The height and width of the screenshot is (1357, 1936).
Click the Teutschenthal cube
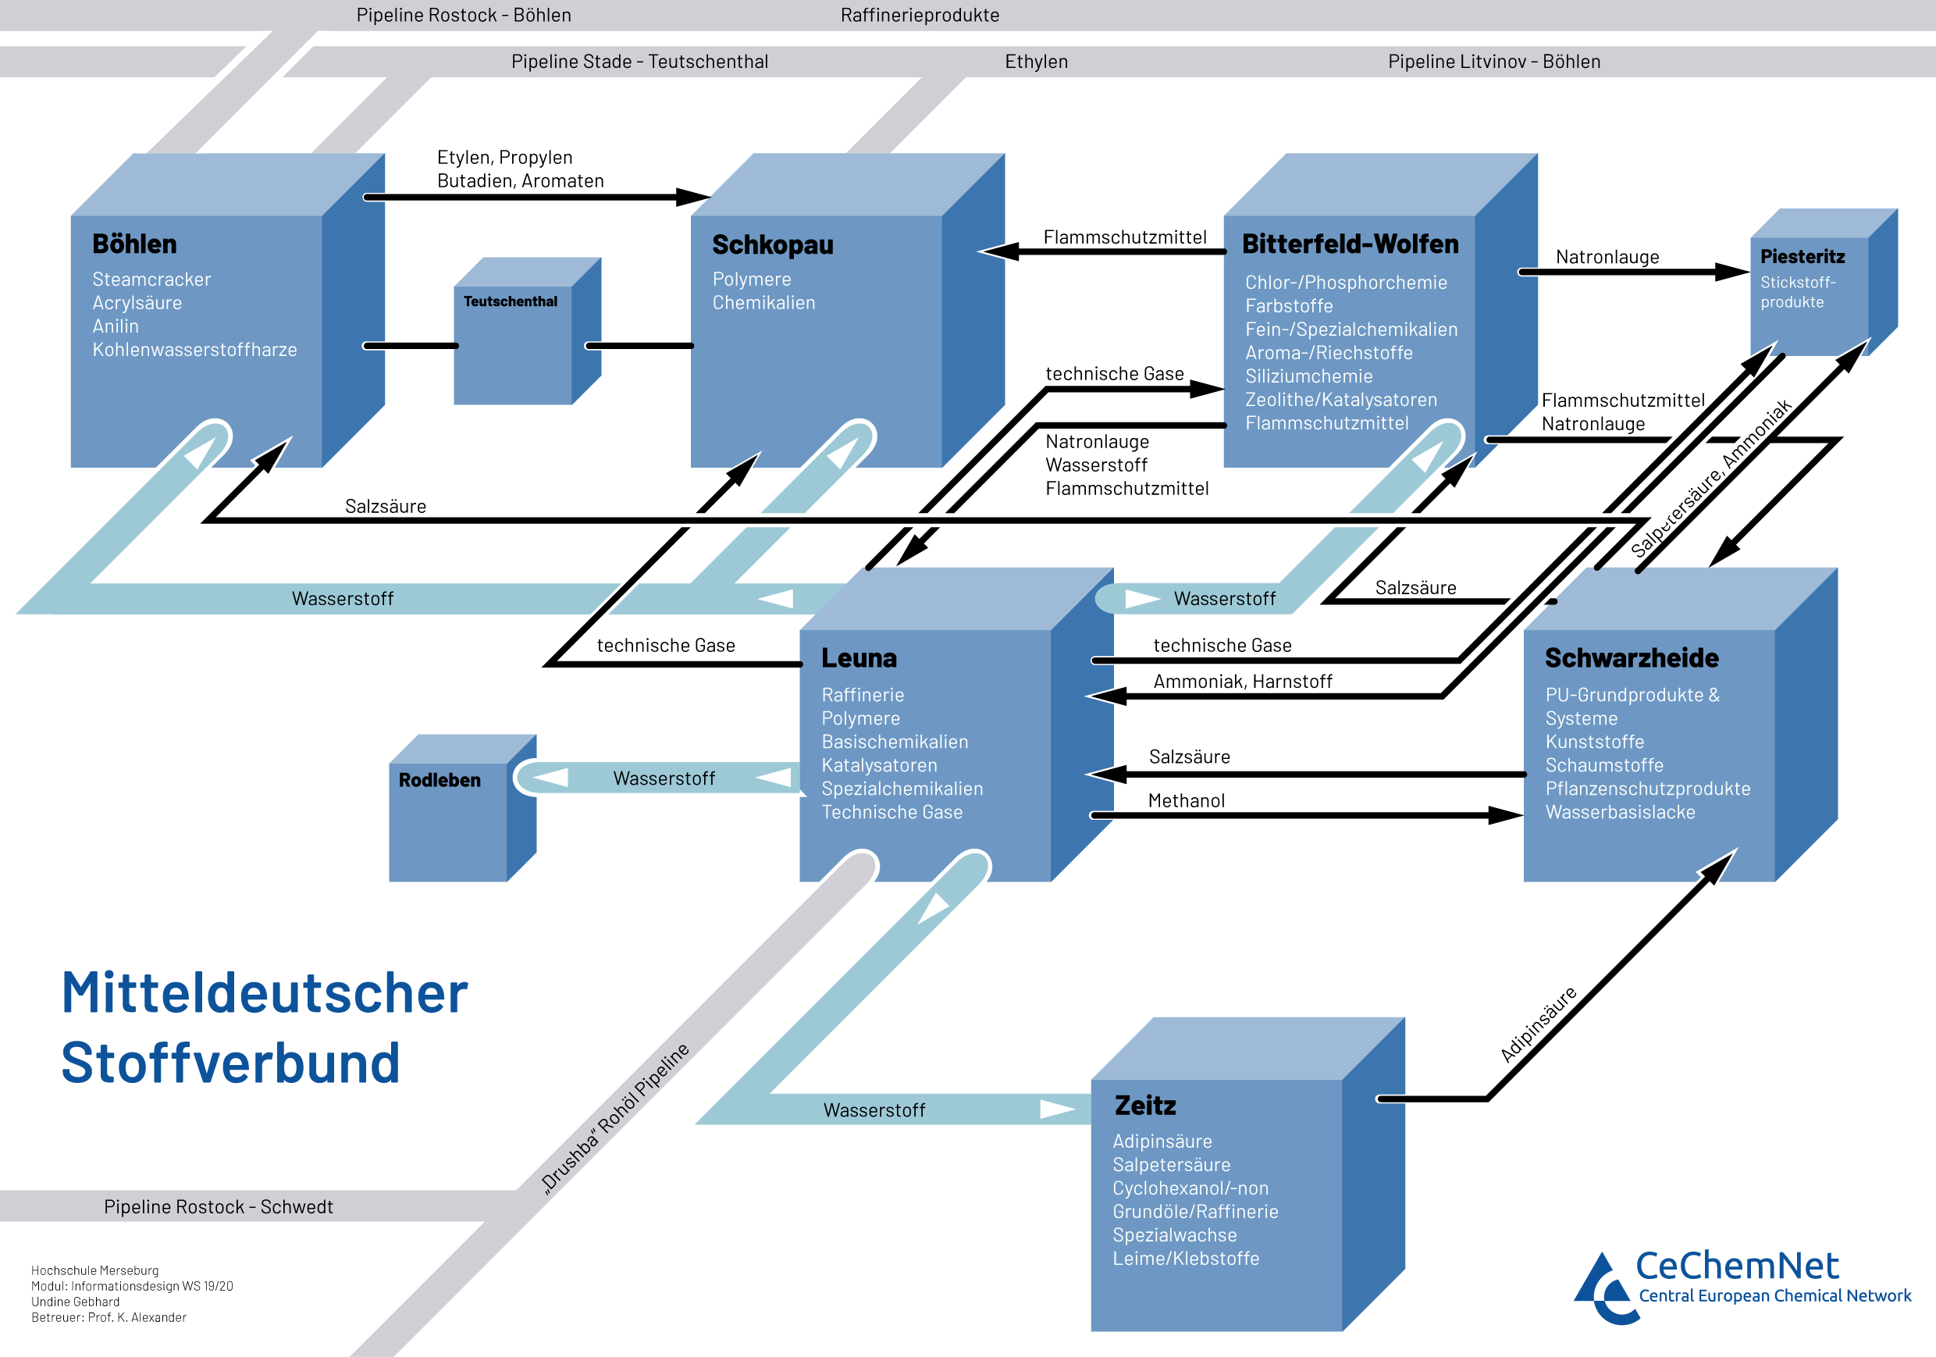[x=513, y=346]
